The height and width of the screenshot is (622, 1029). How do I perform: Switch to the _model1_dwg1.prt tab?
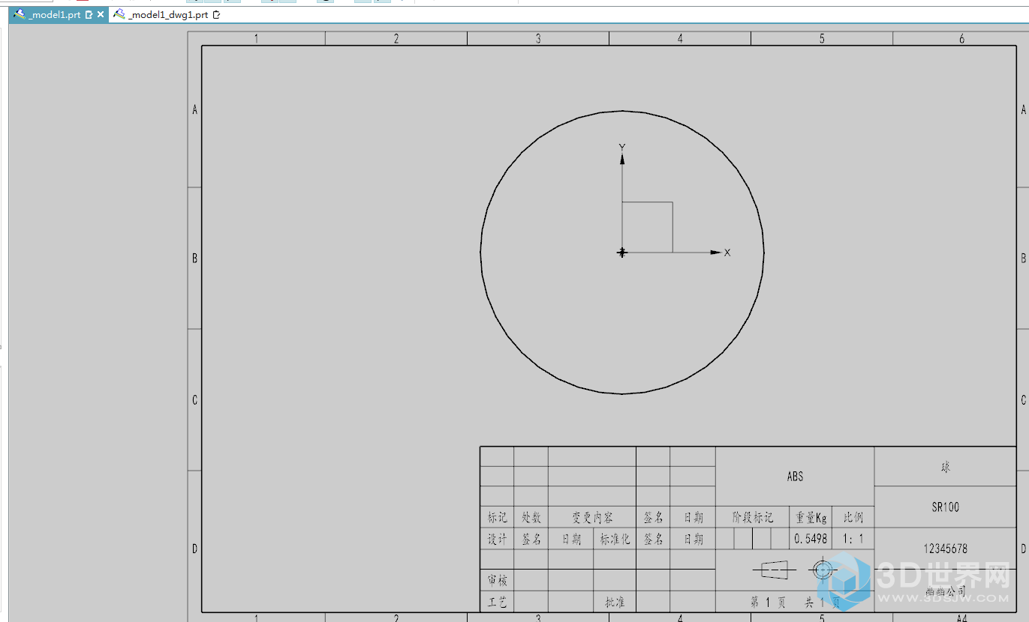click(167, 14)
